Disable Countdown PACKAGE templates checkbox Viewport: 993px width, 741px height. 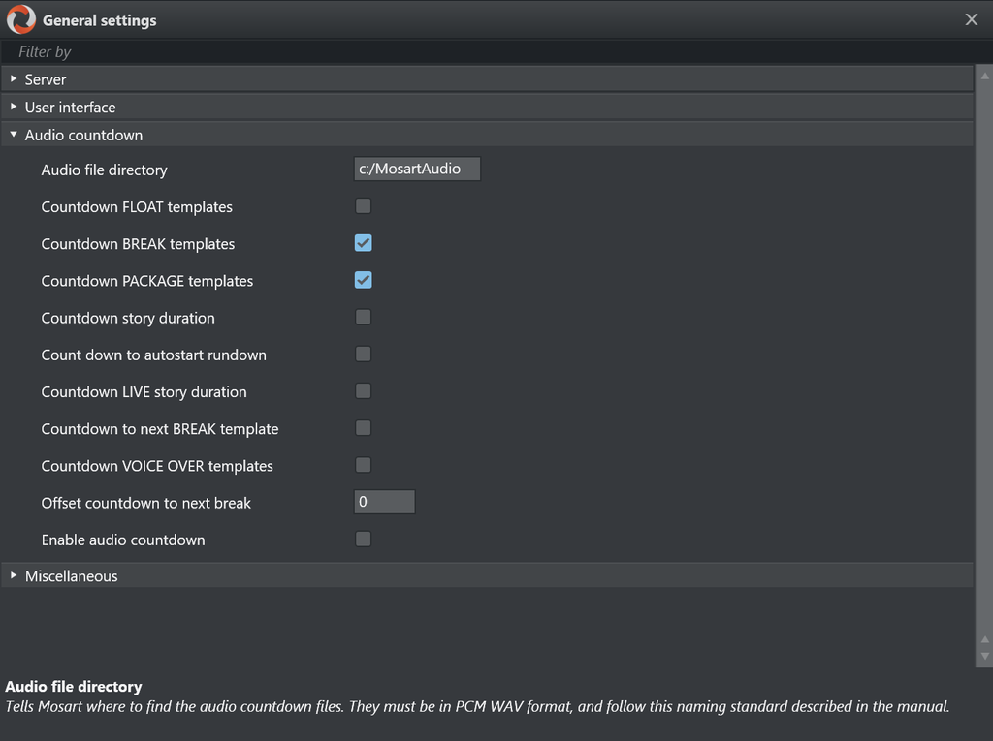pyautogui.click(x=363, y=280)
